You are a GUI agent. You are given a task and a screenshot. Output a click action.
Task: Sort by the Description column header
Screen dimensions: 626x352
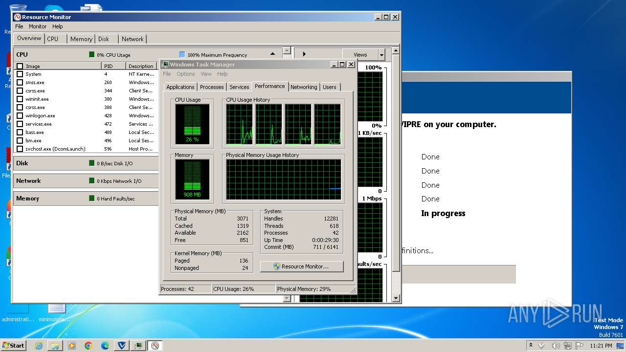141,66
